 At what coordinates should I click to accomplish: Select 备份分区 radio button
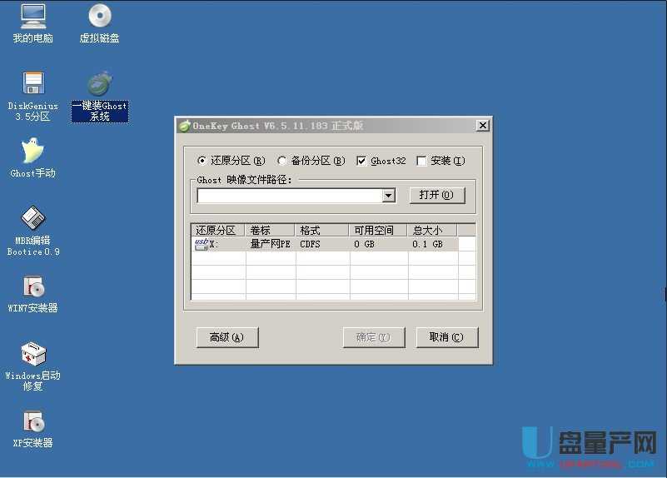coord(282,161)
